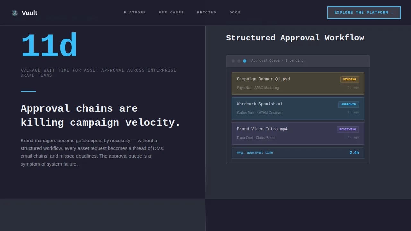Viewport: 411px width, 231px height.
Task: Toggle the Wordmark_Spanish.ai approval card
Action: (x=298, y=108)
